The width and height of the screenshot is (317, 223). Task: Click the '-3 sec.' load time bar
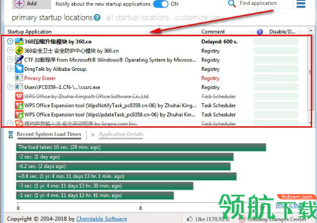(105, 186)
